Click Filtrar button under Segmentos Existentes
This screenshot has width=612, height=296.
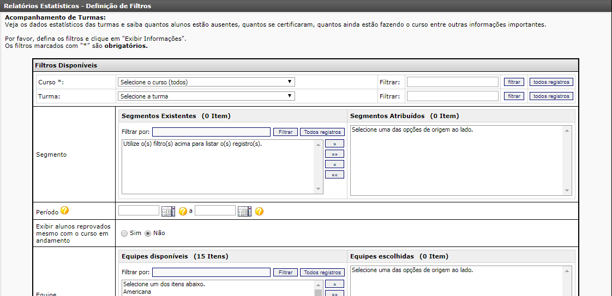(x=285, y=132)
